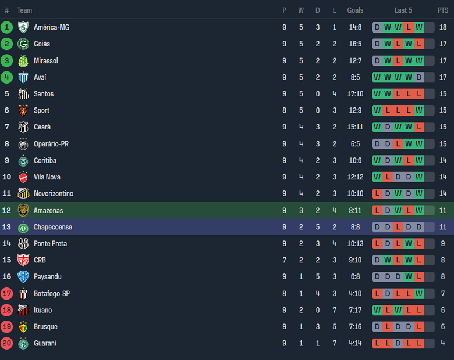Click the Last 5 column header
This screenshot has height=360, width=454.
pos(403,10)
